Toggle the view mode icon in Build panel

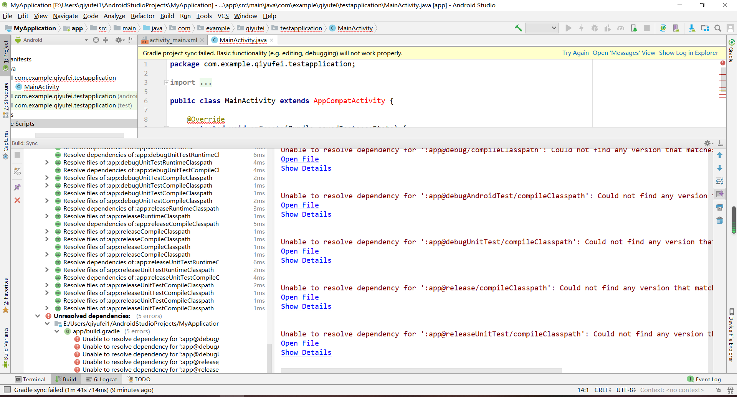point(17,171)
